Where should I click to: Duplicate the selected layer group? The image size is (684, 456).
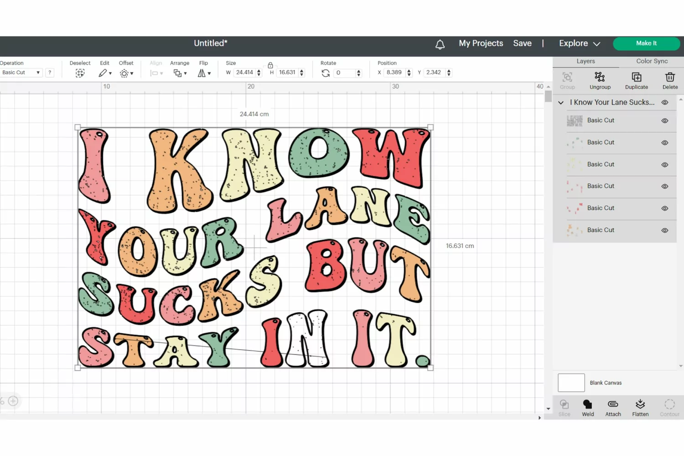(637, 77)
